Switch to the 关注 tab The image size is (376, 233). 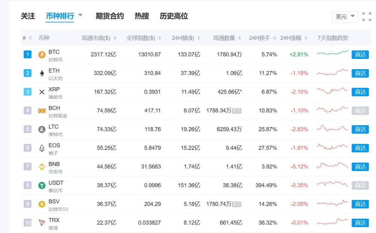tap(28, 16)
